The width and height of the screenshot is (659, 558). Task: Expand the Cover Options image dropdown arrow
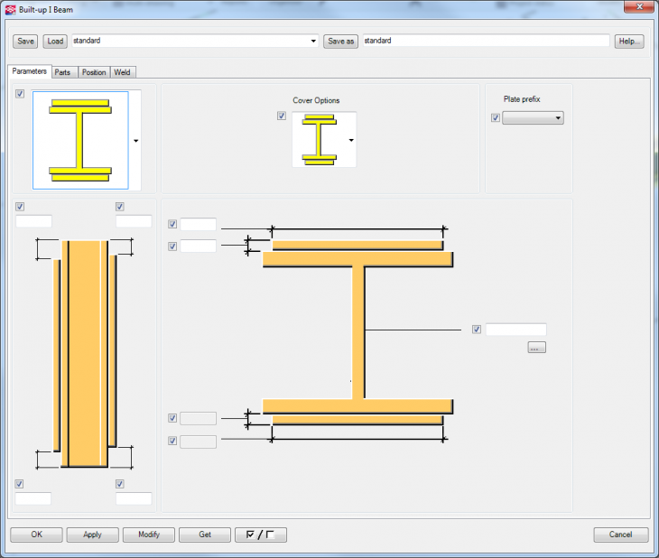click(350, 141)
